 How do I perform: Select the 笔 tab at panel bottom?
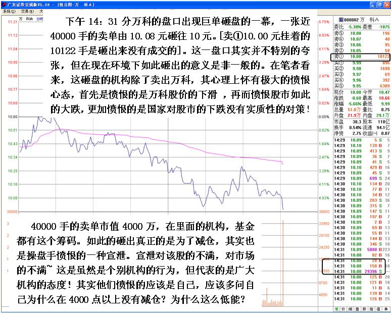click(x=336, y=309)
